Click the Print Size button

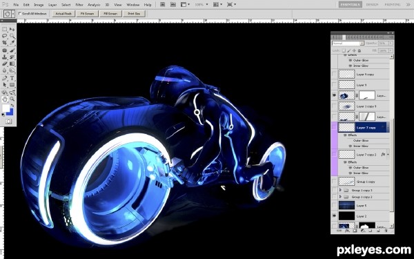click(x=134, y=14)
